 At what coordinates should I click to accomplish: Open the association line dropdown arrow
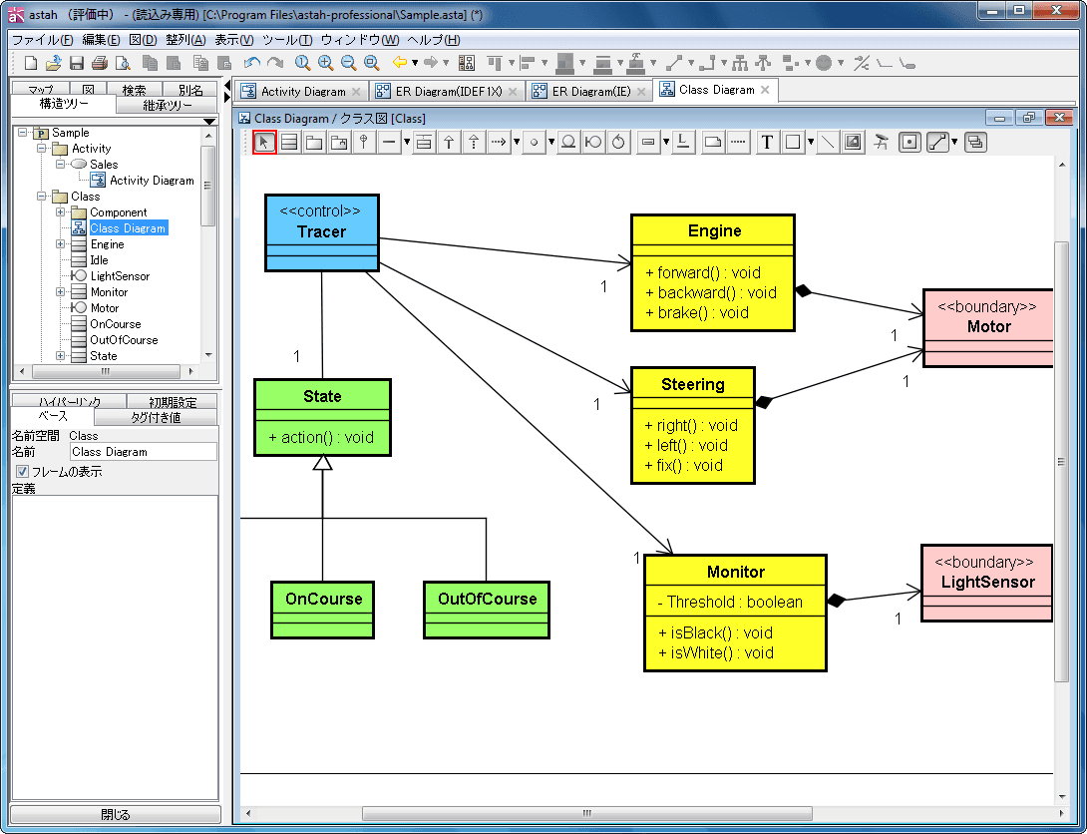407,142
